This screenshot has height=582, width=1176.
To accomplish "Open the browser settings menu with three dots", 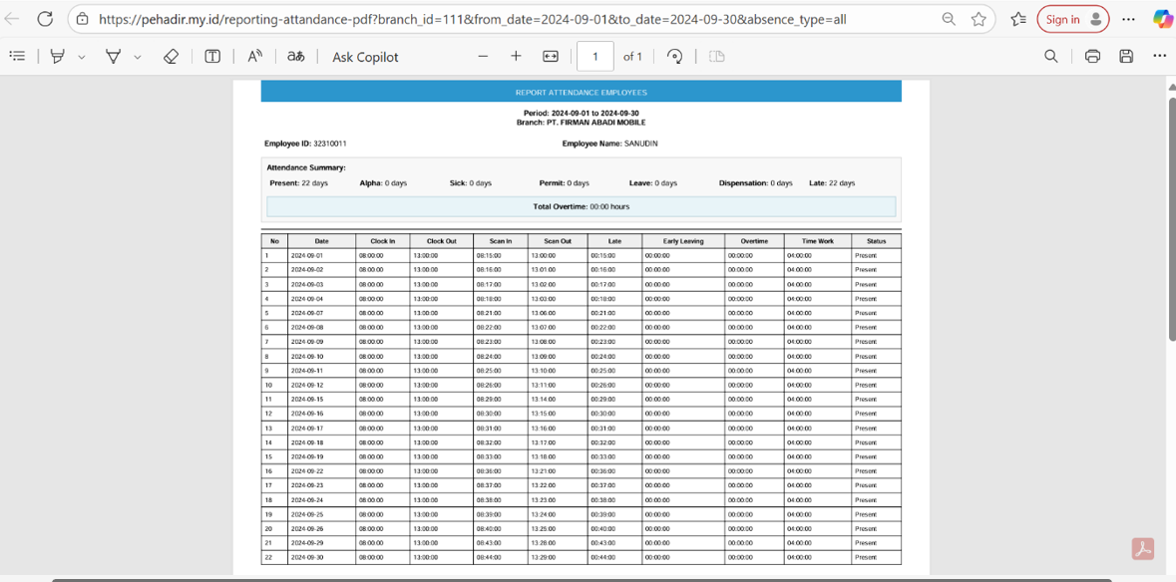I will pos(1128,19).
